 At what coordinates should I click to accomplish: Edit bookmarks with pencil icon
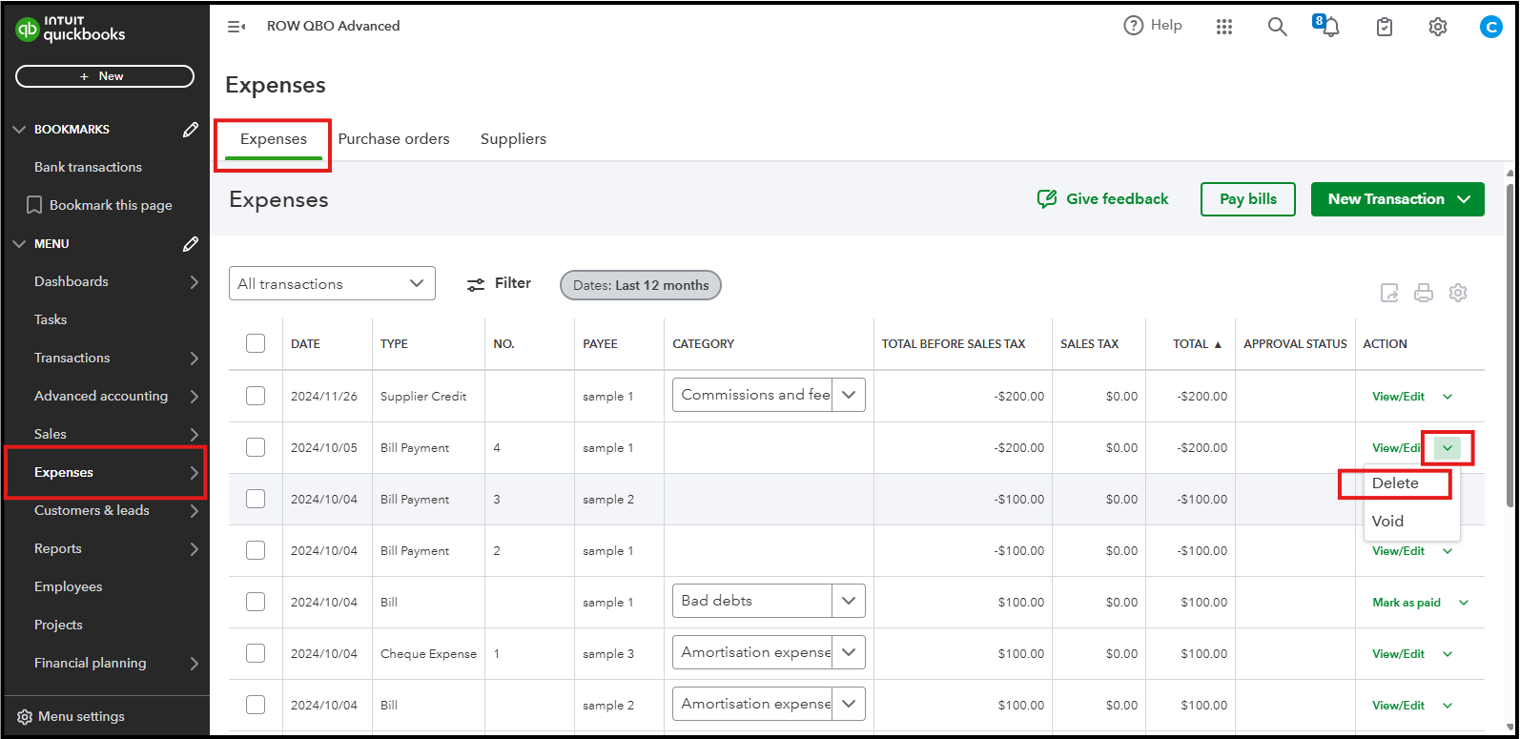click(x=191, y=130)
